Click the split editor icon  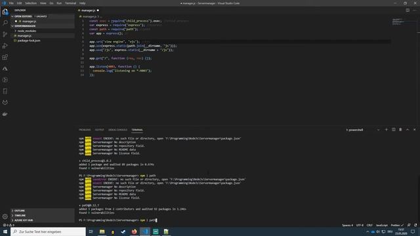tap(408, 10)
